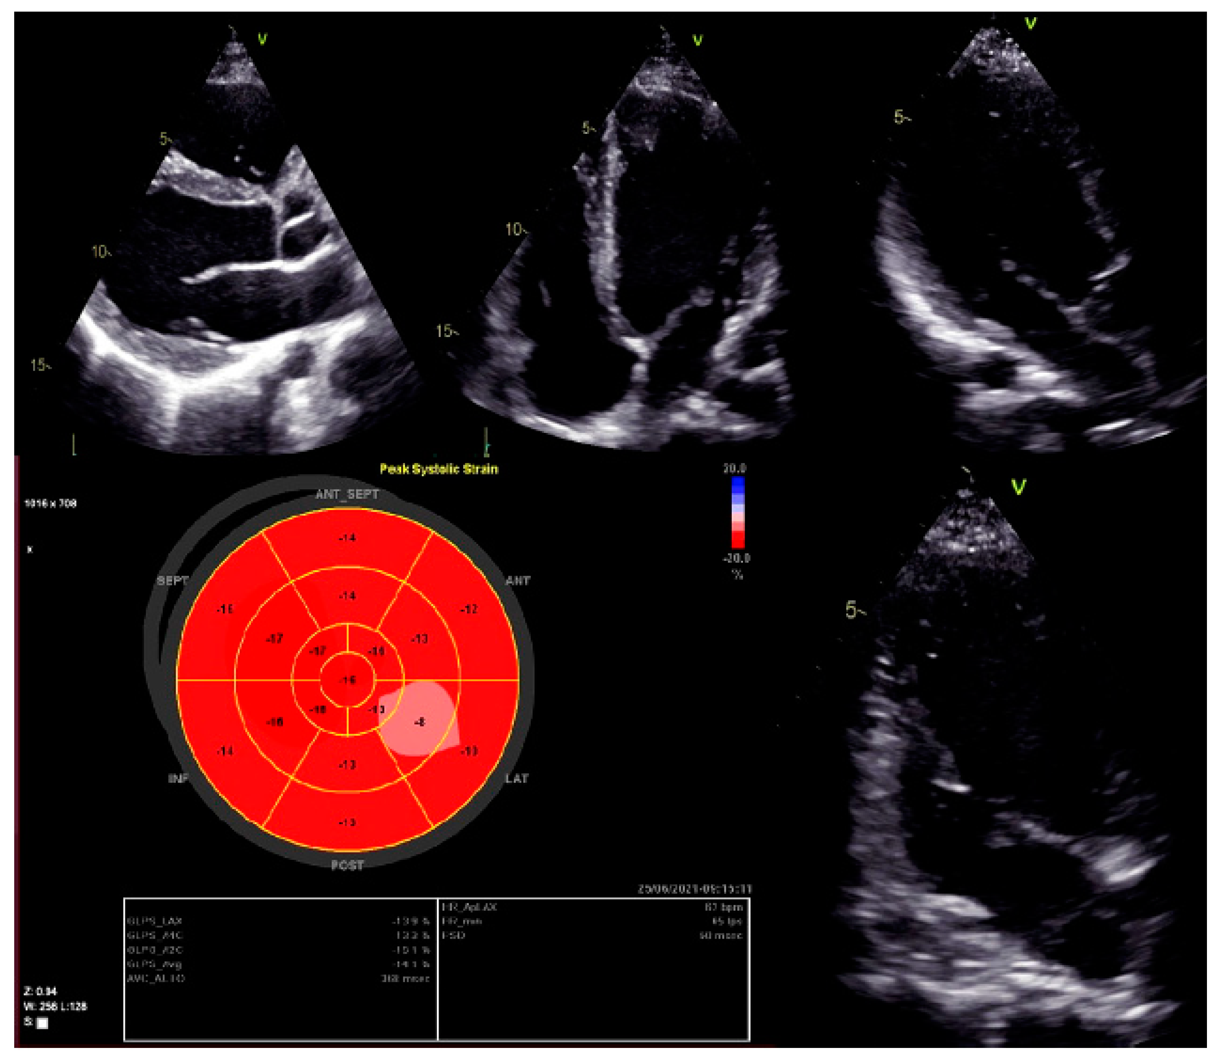The width and height of the screenshot is (1219, 1057).
Task: Select the pink -8 segment on bull's-eye
Action: click(420, 721)
